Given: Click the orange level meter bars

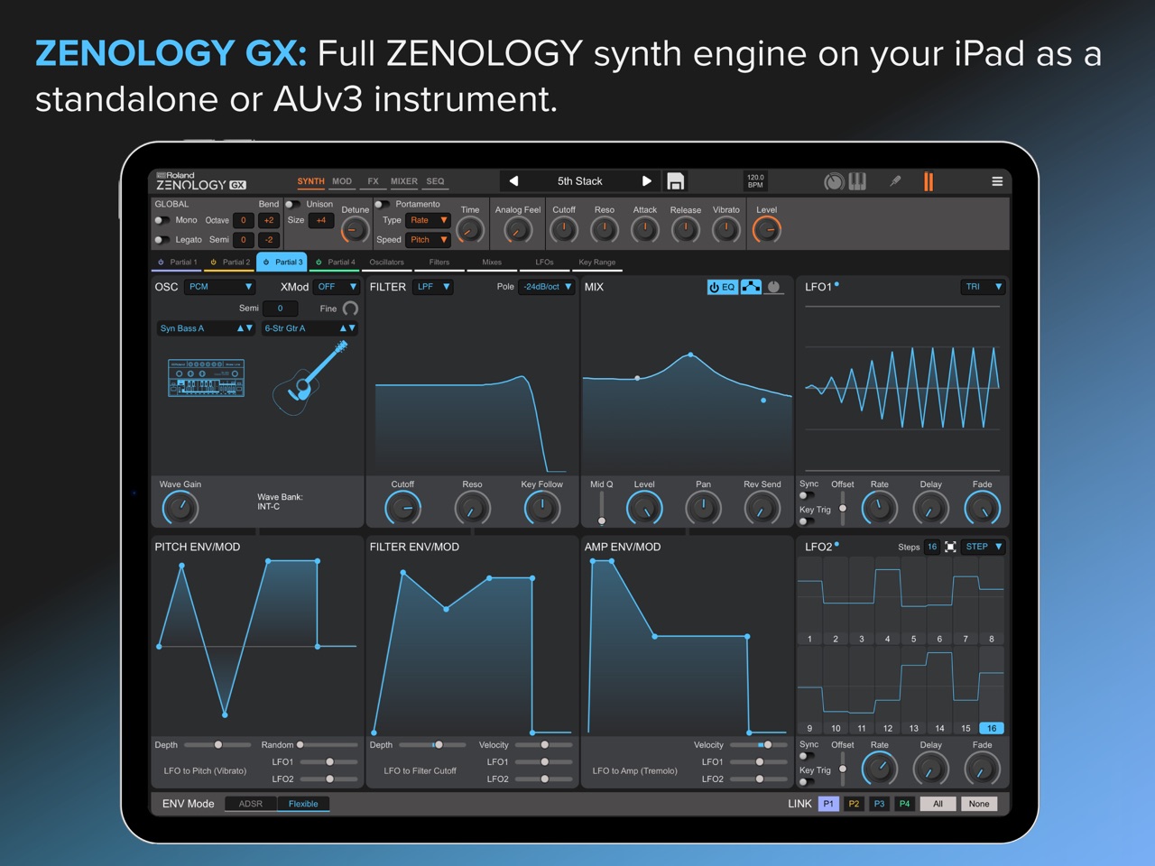Looking at the screenshot, I should click(928, 181).
